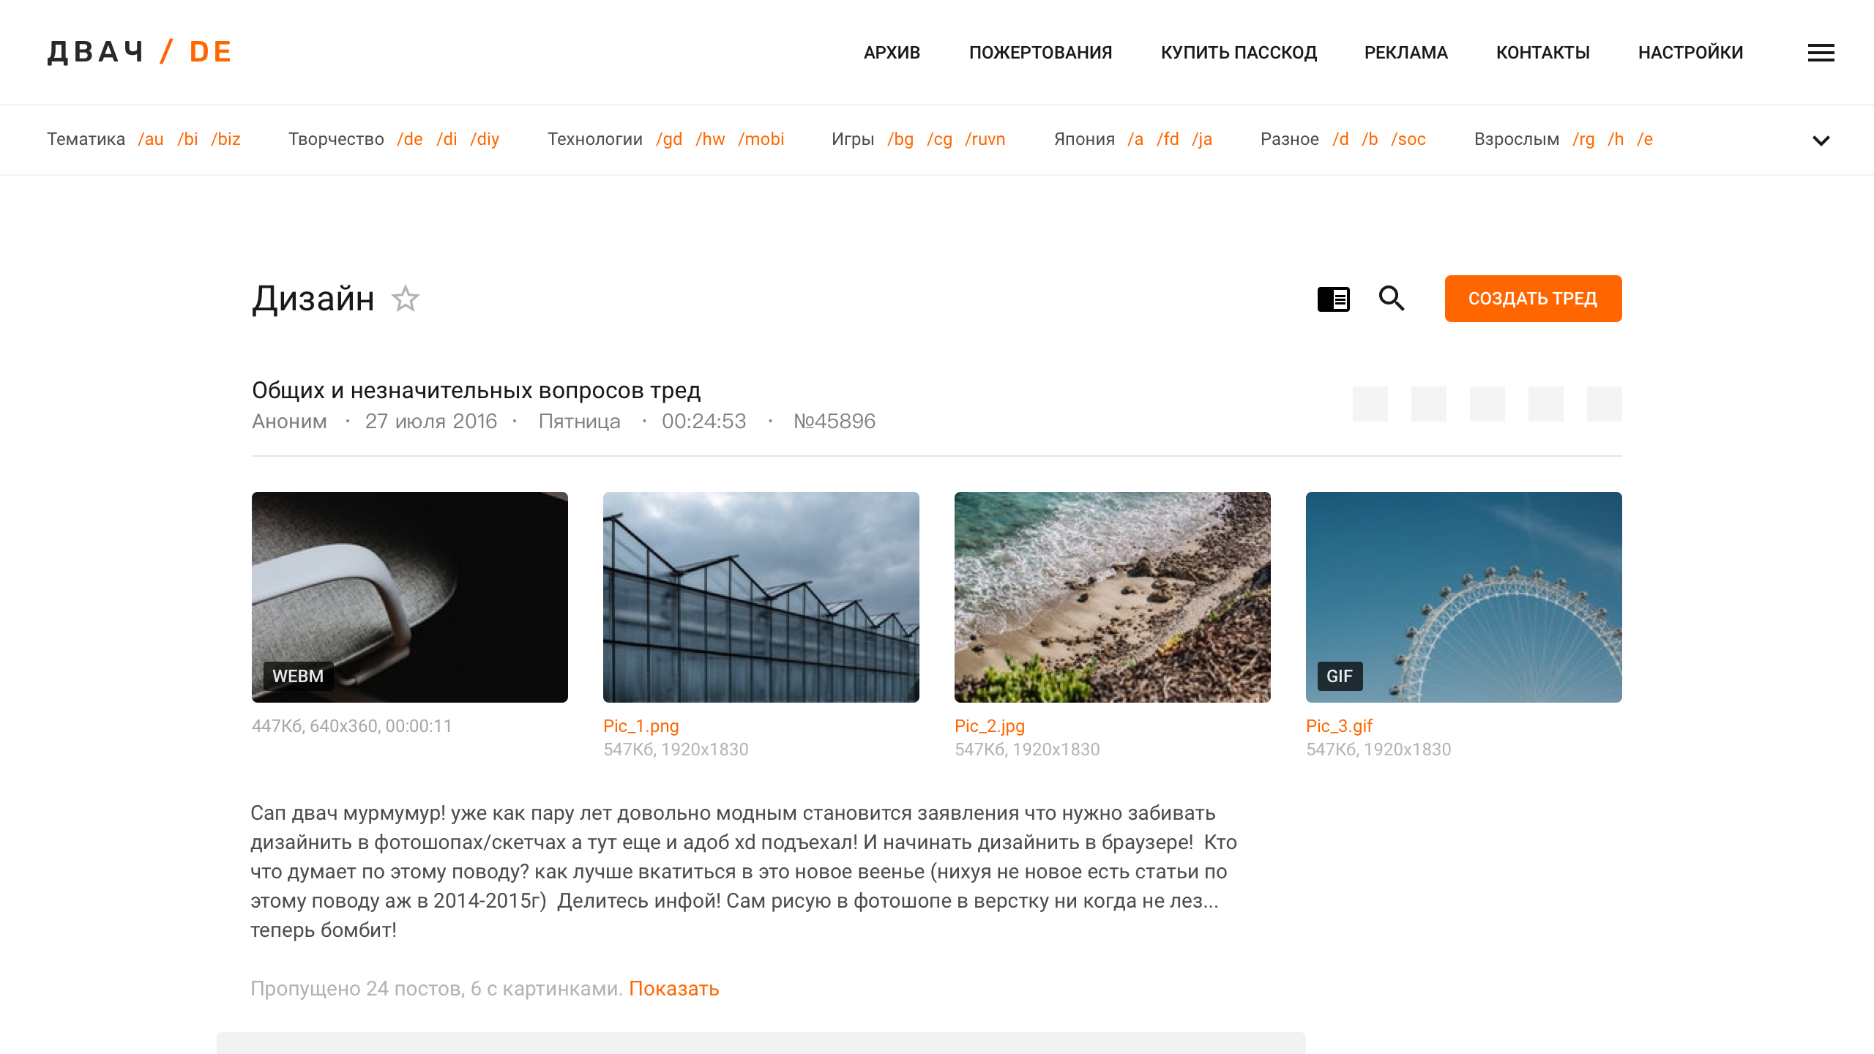Open search with magnifier icon
The image size is (1874, 1054).
tap(1392, 299)
